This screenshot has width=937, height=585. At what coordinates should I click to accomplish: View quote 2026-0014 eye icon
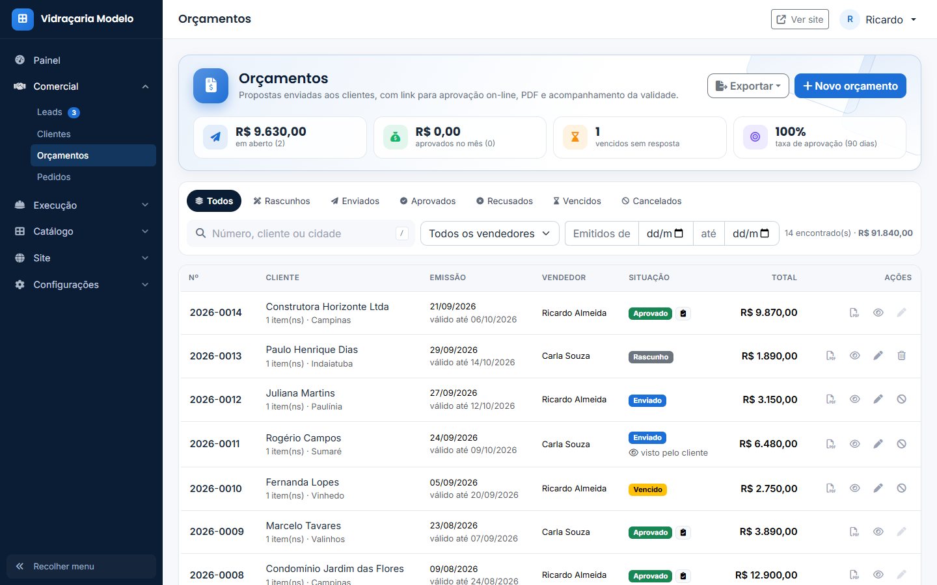878,313
